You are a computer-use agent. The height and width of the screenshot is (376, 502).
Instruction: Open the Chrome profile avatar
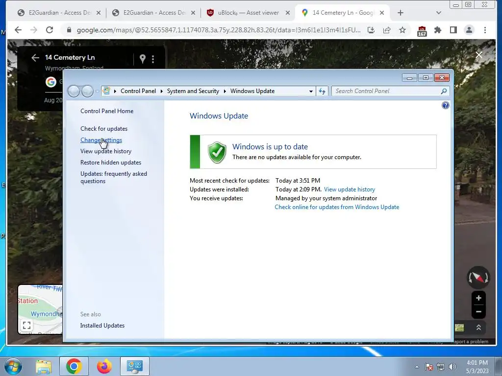(x=469, y=30)
